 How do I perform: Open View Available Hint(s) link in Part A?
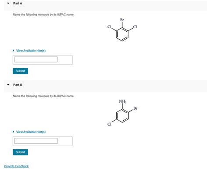[31, 51]
